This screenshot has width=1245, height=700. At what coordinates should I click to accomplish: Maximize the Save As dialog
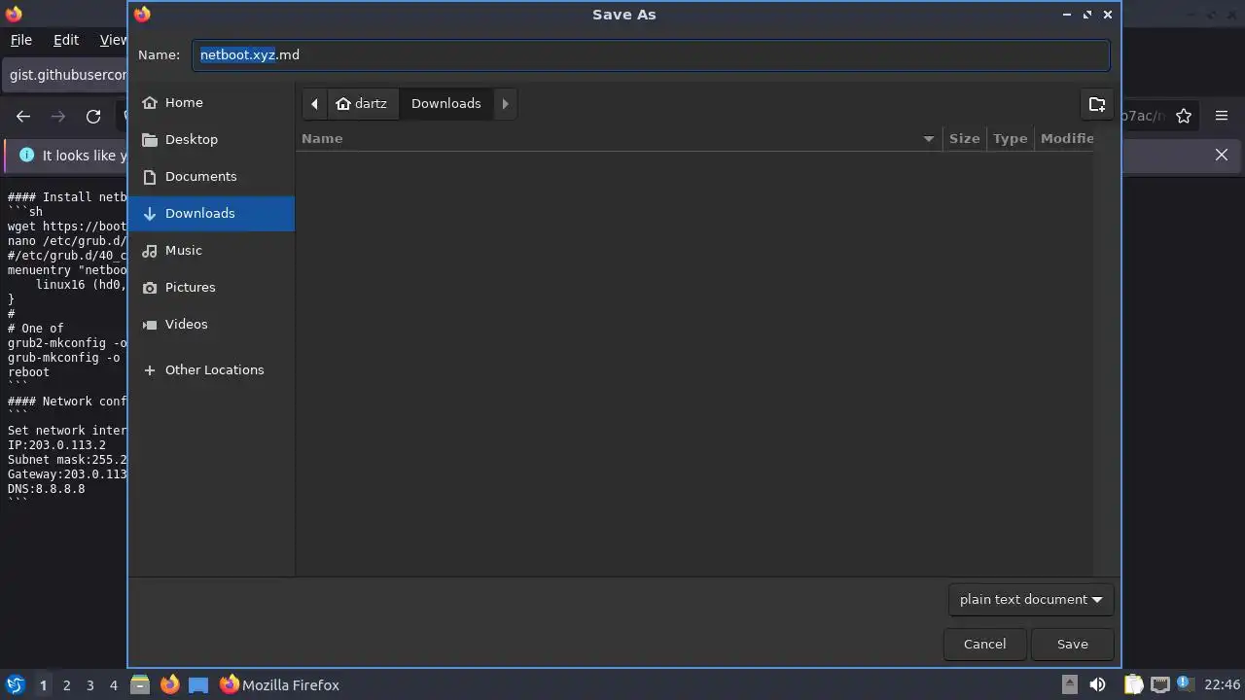tap(1087, 15)
